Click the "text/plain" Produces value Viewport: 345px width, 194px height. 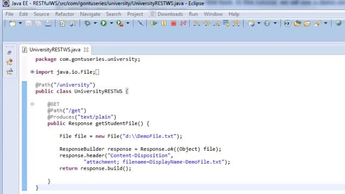[x=95, y=117]
